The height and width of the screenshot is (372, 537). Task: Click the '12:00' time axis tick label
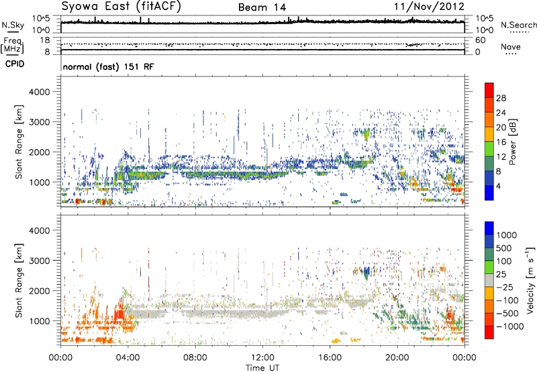(262, 358)
